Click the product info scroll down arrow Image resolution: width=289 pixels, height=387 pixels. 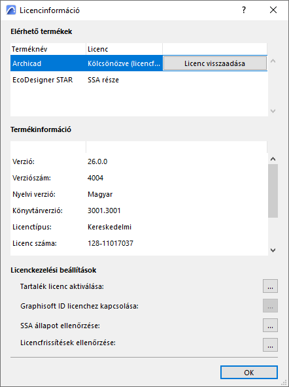[273, 250]
